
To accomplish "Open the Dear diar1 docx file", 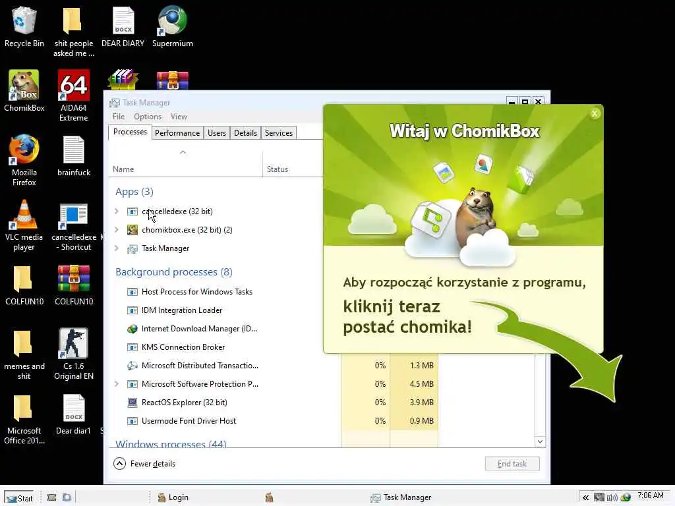I will (x=74, y=414).
